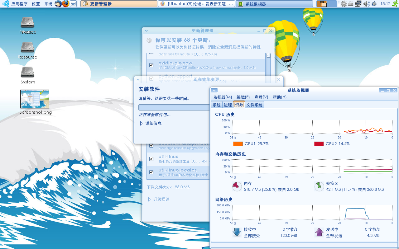Open the 应用程序 menu in top panel
The image size is (399, 249).
(19, 4)
